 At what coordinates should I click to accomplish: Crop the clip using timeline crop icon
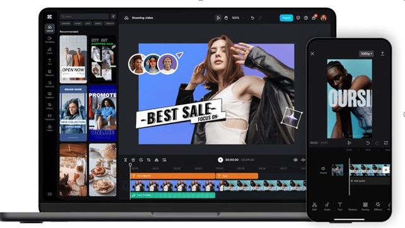[x=149, y=160]
